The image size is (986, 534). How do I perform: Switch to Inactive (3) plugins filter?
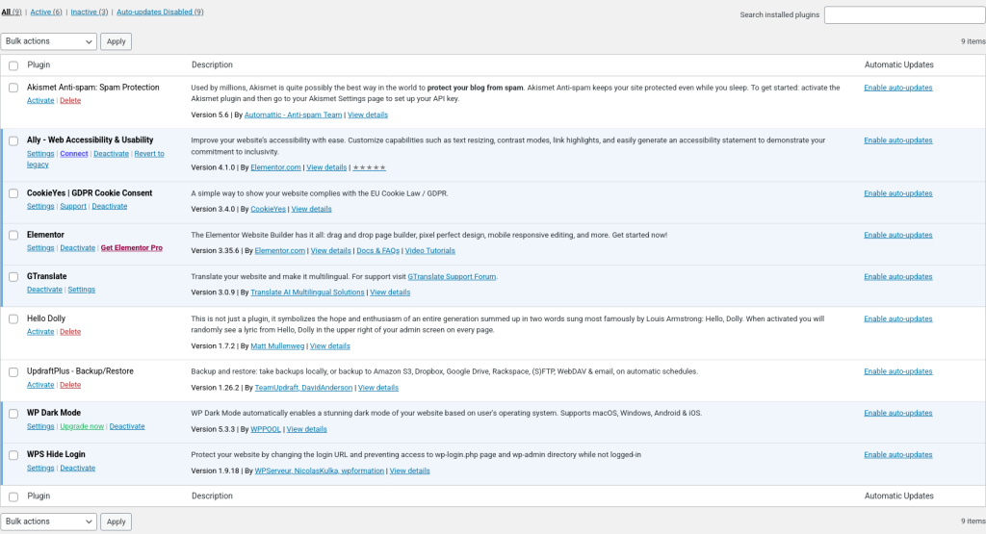pyautogui.click(x=89, y=12)
